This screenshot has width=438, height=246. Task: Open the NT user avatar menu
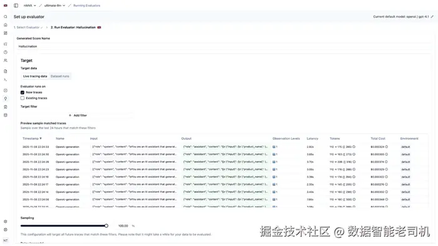point(5,240)
